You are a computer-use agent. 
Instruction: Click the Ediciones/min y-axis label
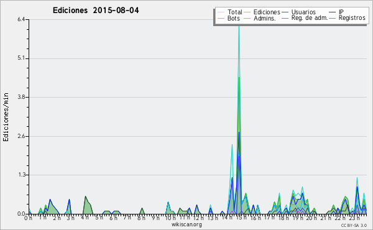click(x=6, y=117)
